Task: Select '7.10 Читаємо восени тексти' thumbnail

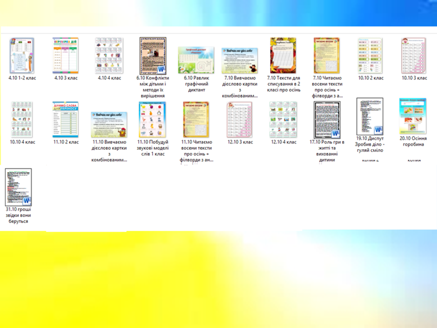Action: tap(327, 55)
